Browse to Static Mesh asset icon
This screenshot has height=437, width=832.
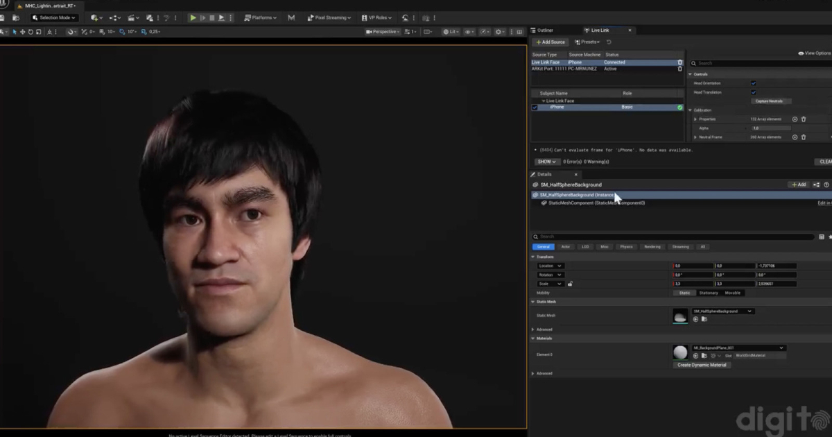click(x=704, y=319)
